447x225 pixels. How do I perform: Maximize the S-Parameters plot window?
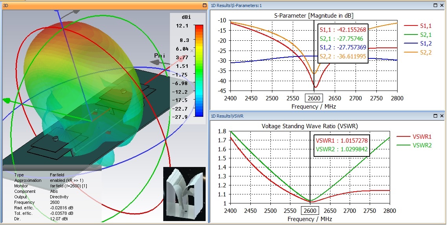pyautogui.click(x=435, y=5)
